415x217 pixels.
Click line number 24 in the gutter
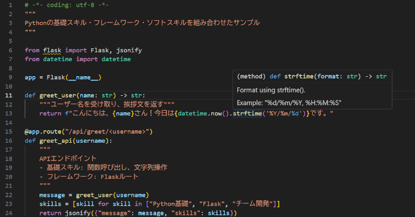[x=9, y=213]
